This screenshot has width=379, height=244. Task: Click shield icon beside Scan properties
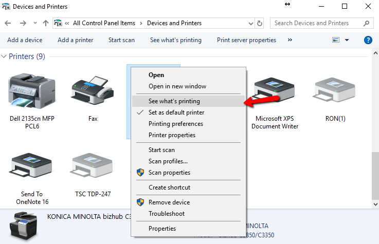140,173
